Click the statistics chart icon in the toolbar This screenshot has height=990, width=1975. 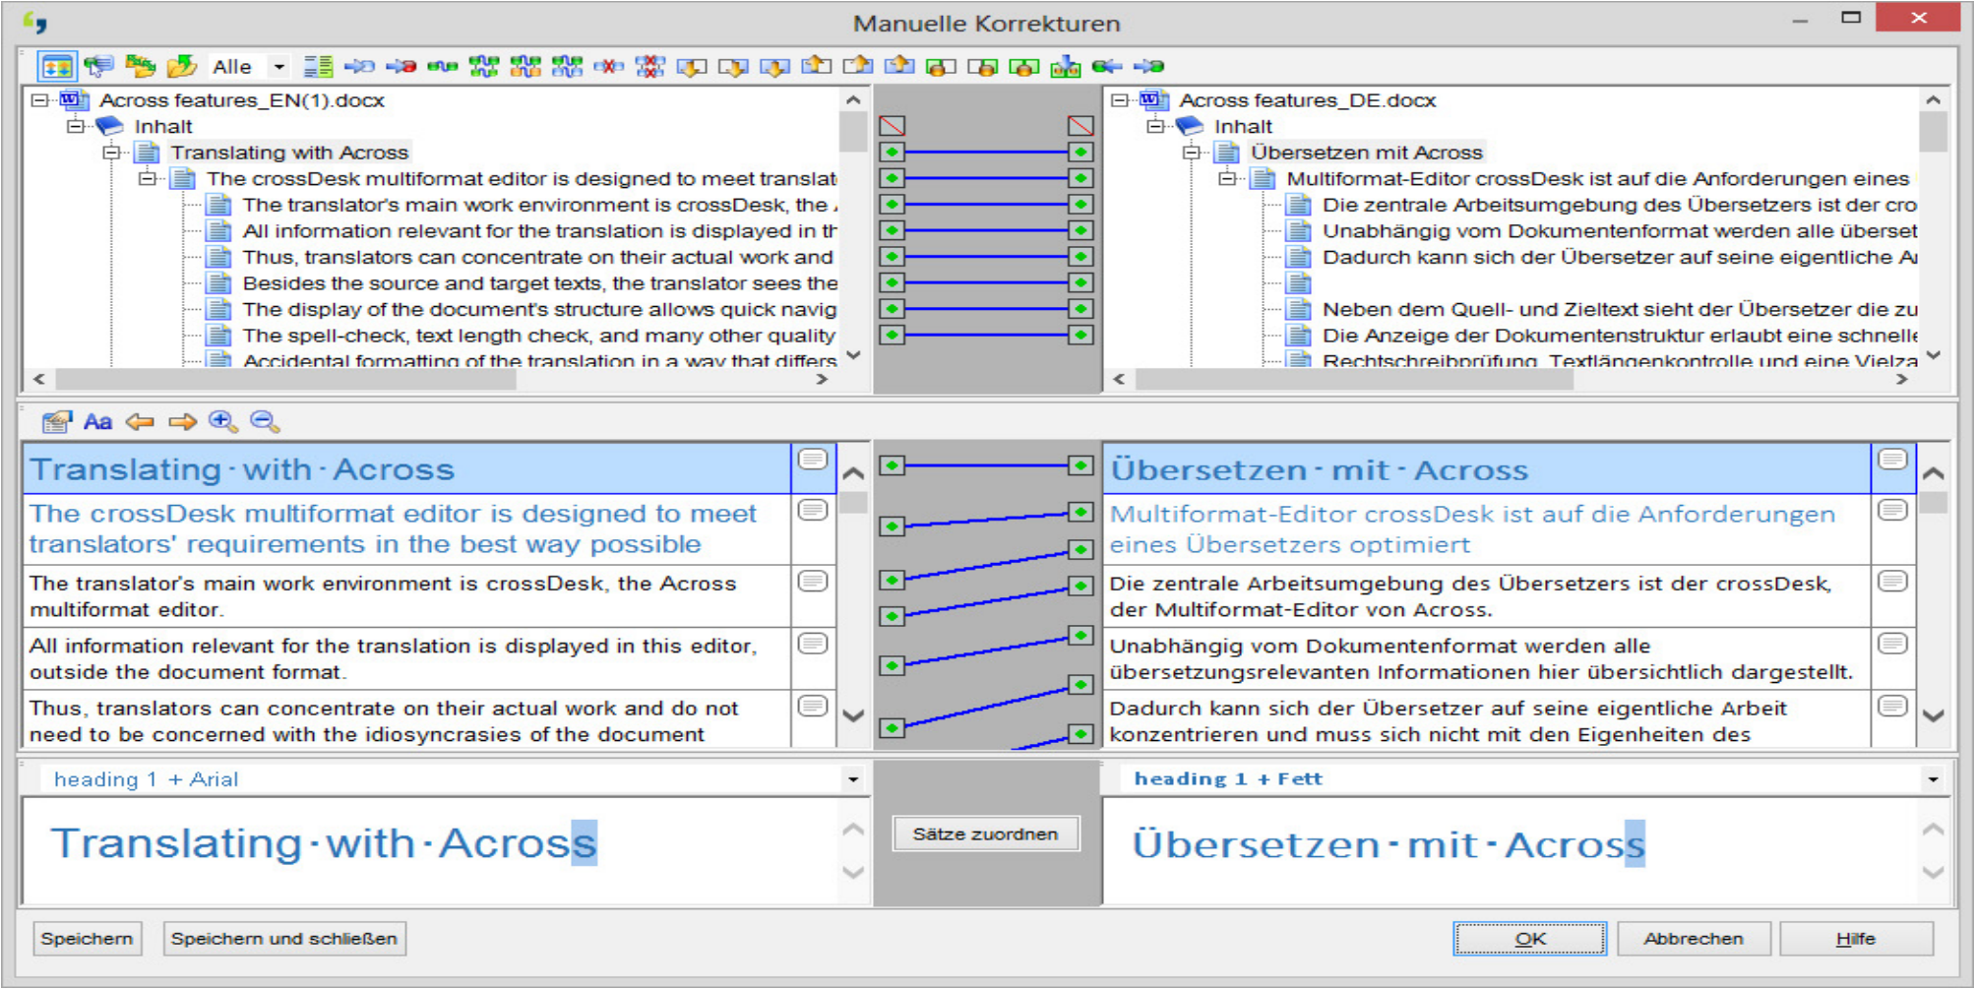coord(1065,66)
